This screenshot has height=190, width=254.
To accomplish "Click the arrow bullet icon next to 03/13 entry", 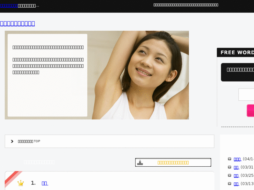I will point(230,183).
